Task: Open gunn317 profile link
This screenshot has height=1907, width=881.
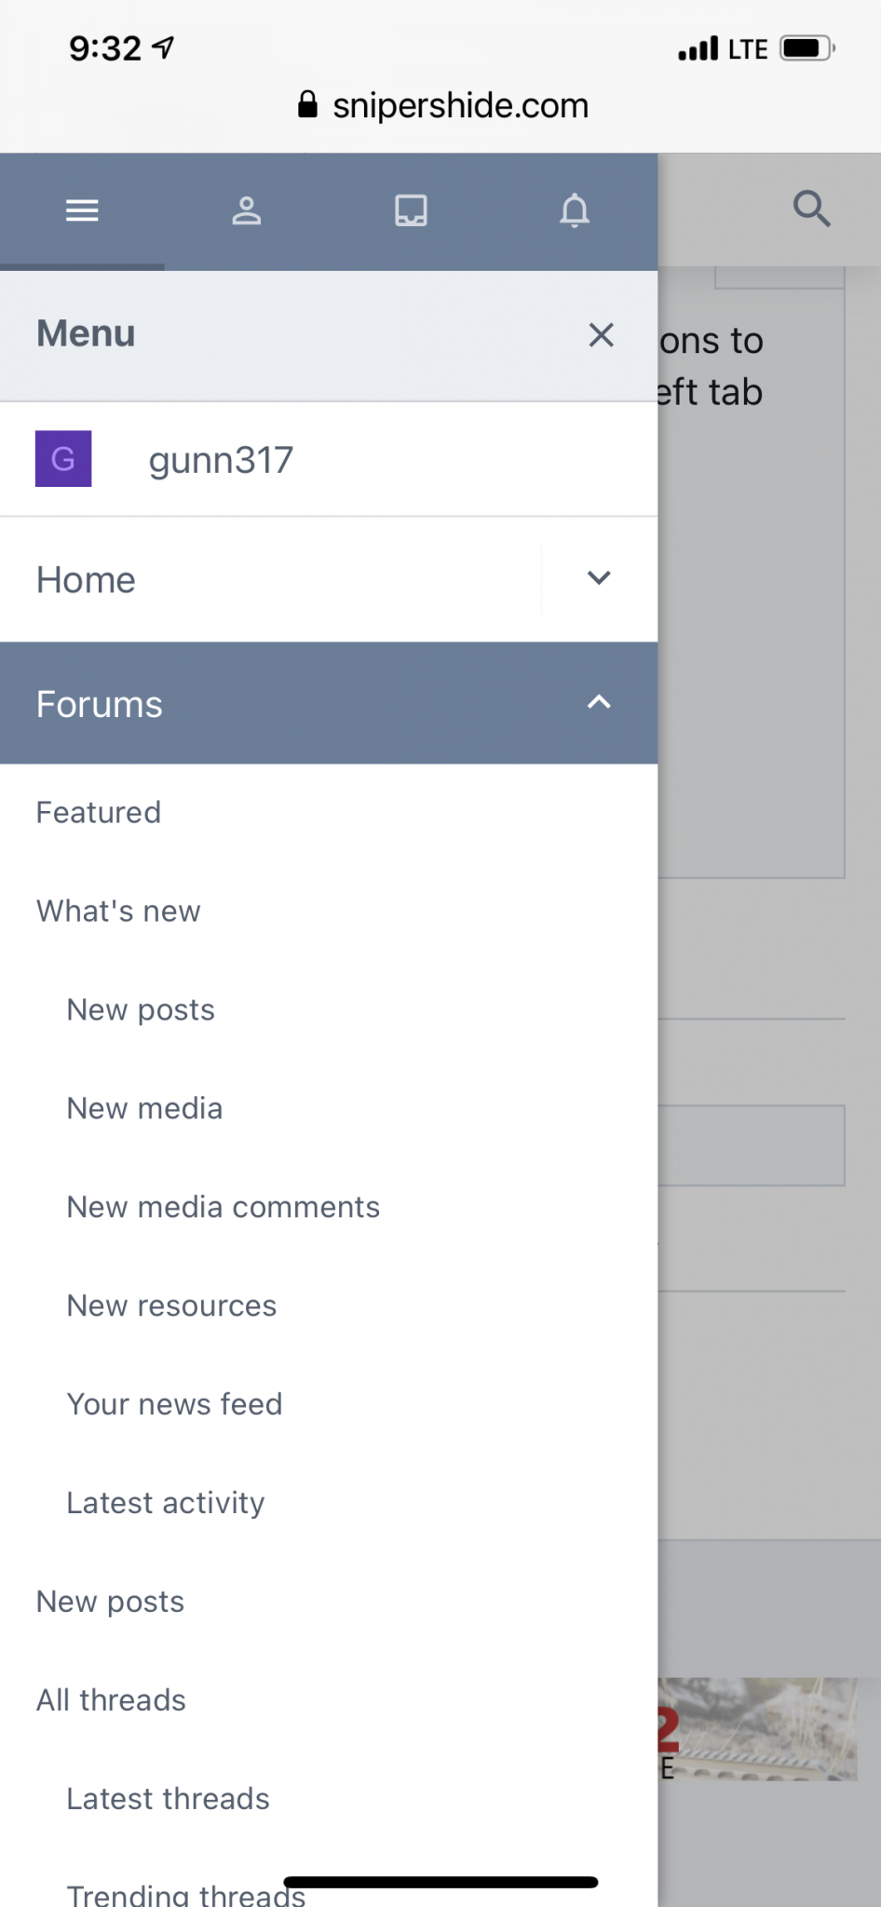Action: [221, 460]
